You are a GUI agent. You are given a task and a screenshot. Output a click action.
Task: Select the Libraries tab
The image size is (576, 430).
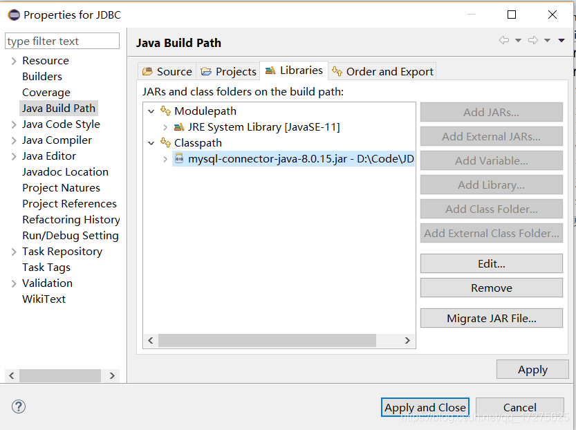click(294, 70)
